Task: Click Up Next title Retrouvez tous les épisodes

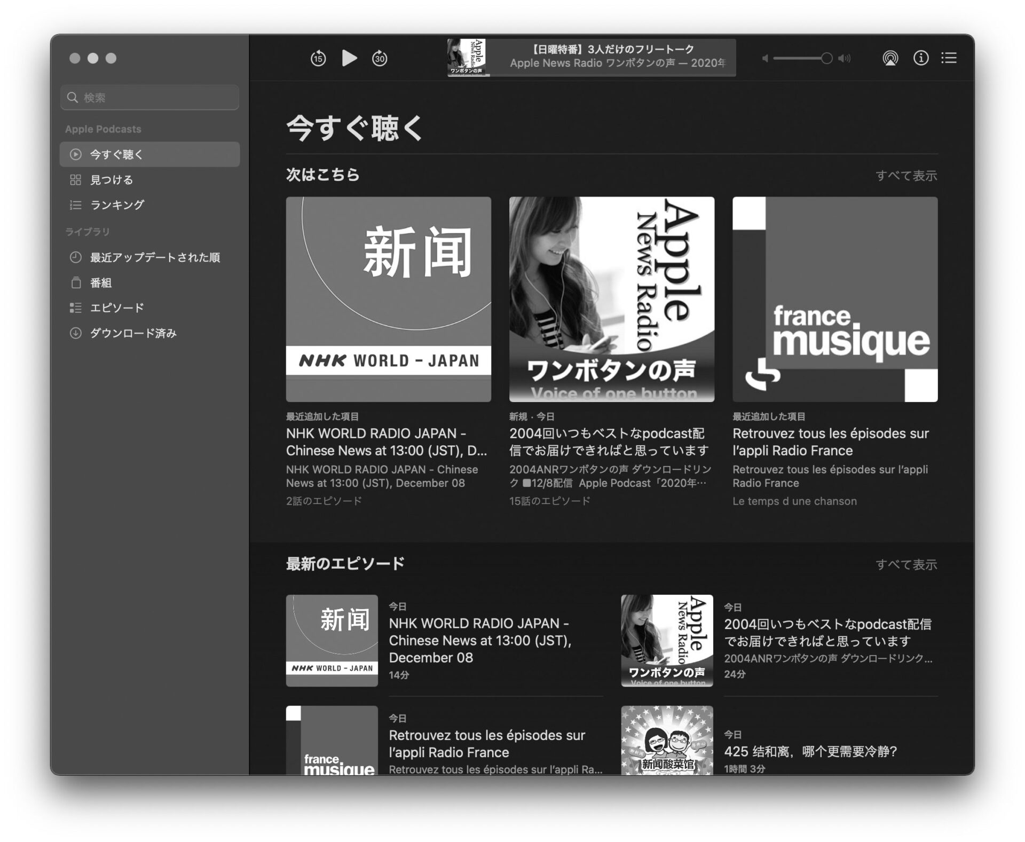Action: coord(831,442)
